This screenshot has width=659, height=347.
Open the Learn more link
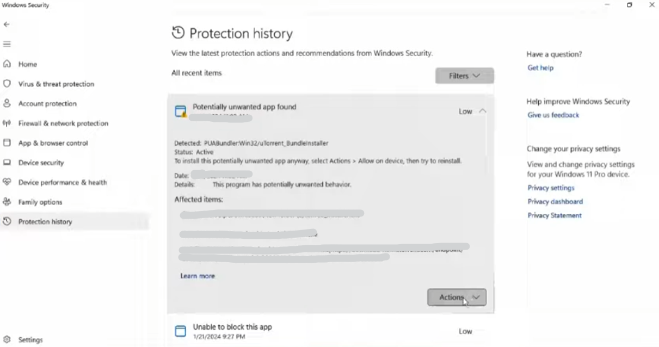(198, 276)
